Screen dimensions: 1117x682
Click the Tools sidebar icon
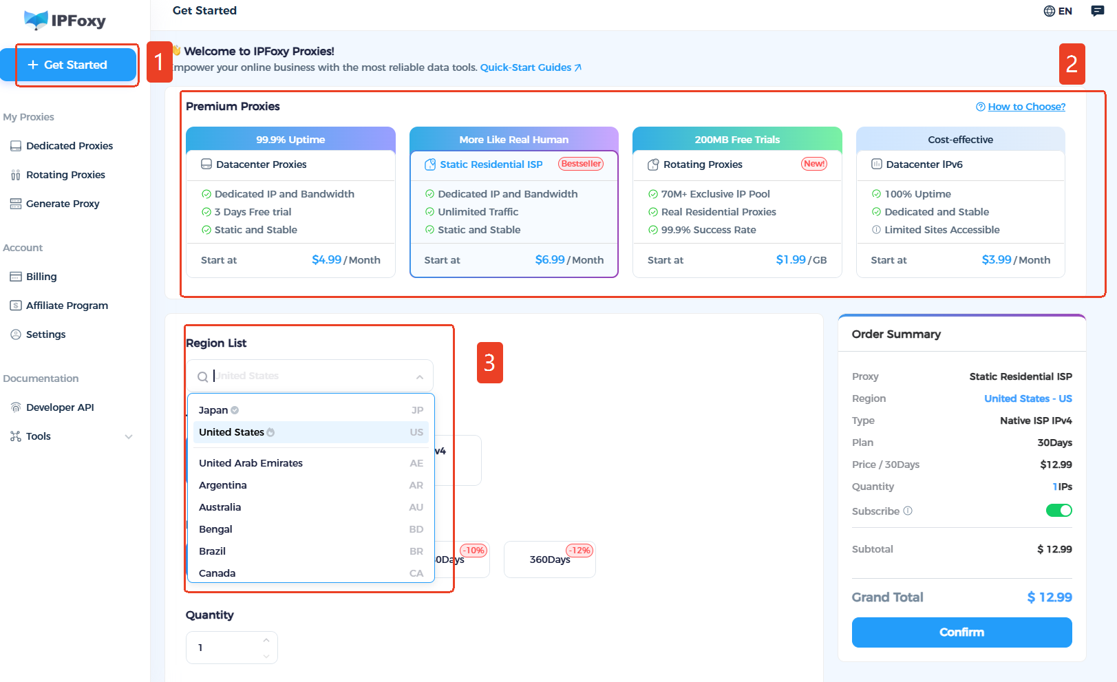click(x=16, y=436)
